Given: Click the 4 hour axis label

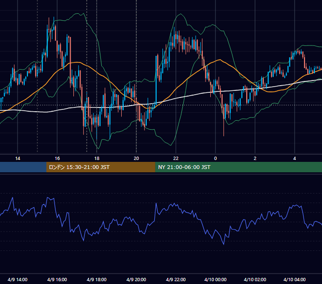Looking at the screenshot, I should pyautogui.click(x=295, y=159).
